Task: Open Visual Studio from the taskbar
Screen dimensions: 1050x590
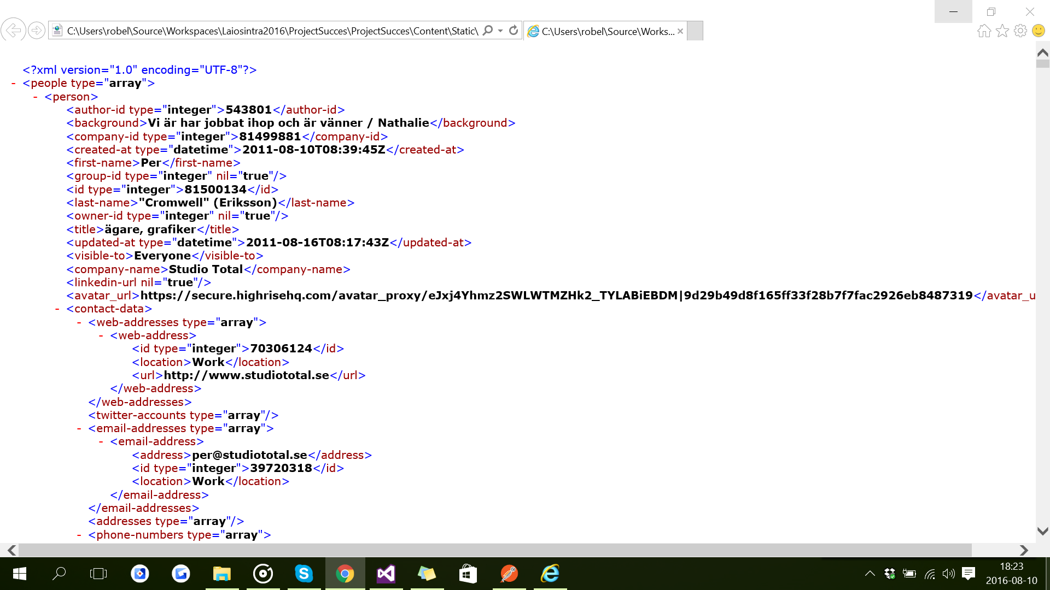Action: point(386,574)
